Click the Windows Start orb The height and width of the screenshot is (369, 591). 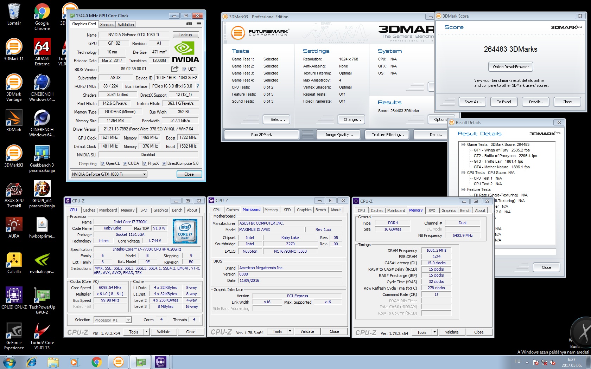[9, 362]
